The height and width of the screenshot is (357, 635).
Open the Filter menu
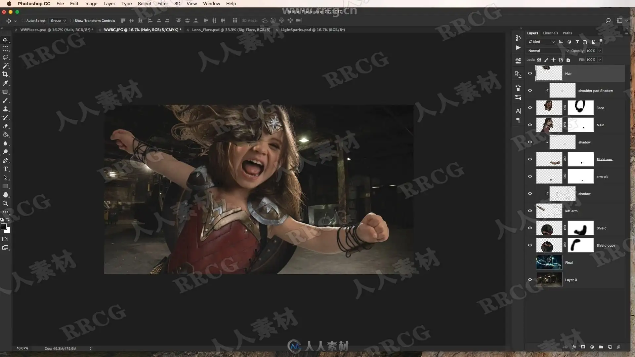[162, 4]
